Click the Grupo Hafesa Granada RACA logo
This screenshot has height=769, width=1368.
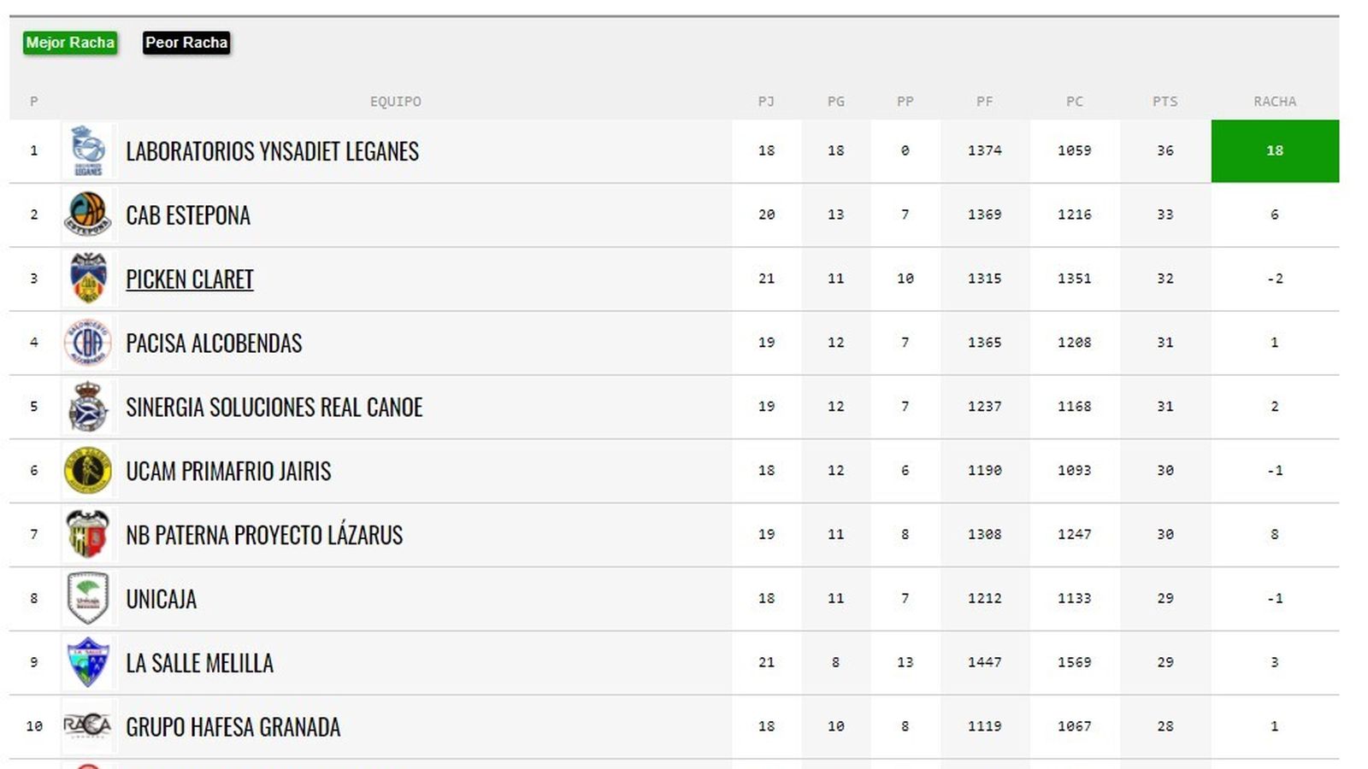point(89,726)
